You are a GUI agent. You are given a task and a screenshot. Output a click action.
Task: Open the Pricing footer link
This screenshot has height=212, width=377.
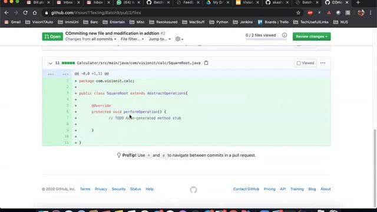click(x=270, y=189)
